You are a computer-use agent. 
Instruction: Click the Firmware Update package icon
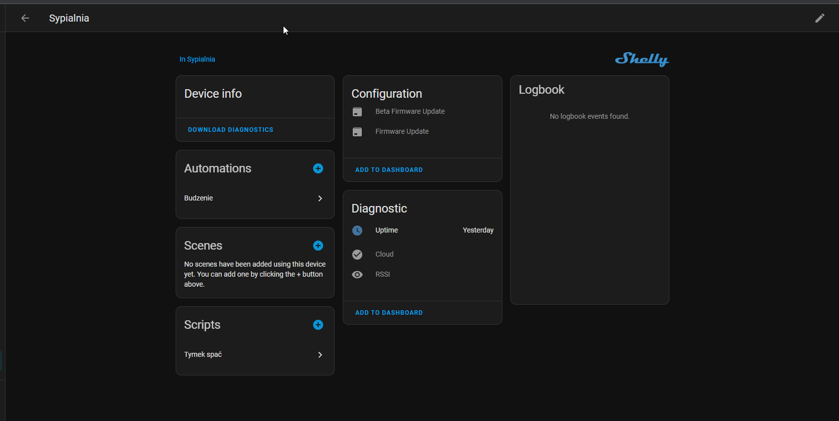(x=357, y=132)
